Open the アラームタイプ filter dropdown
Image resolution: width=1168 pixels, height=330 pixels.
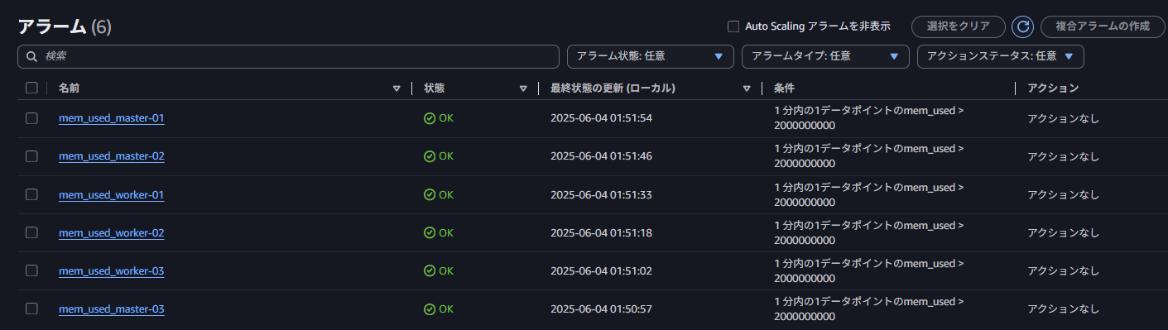825,56
